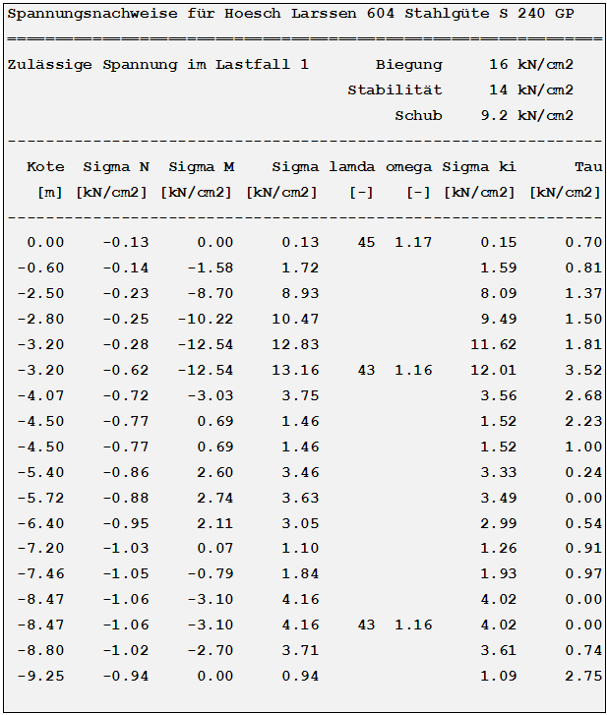Screen dimensions: 607x715
Task: Click the 'Sigma ki' column header
Action: pyautogui.click(x=478, y=167)
